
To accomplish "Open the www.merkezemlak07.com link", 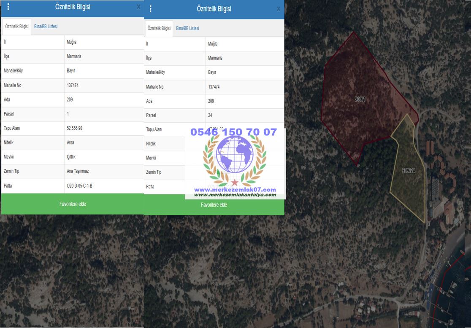I will [235, 190].
